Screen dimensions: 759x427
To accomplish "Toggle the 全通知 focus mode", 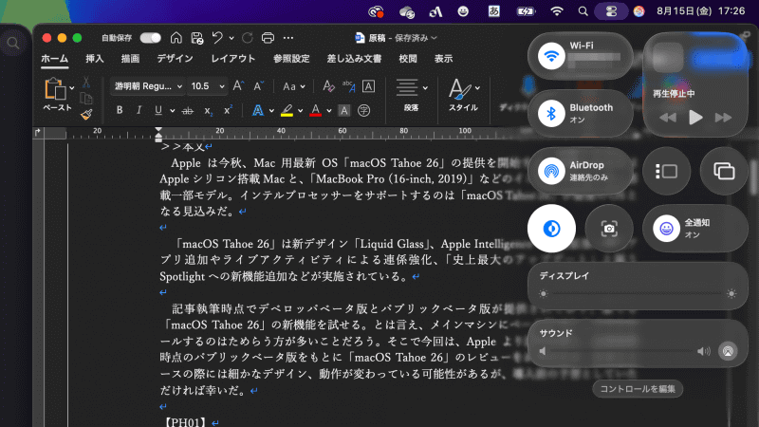I will coord(667,229).
